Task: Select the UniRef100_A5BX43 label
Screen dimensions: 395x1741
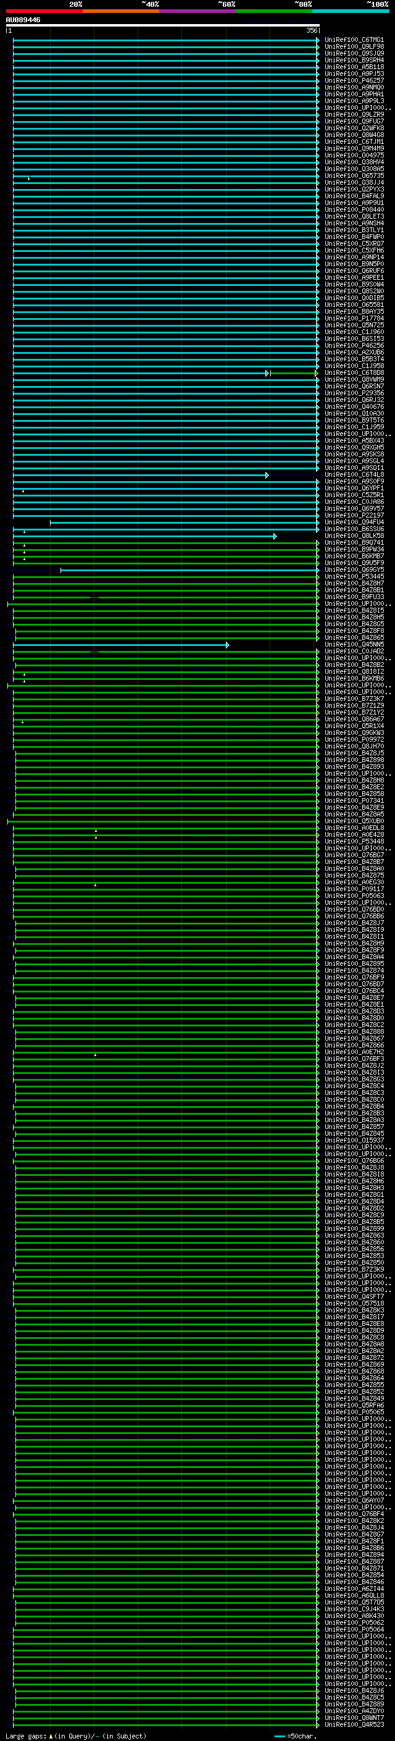Action: 354,441
